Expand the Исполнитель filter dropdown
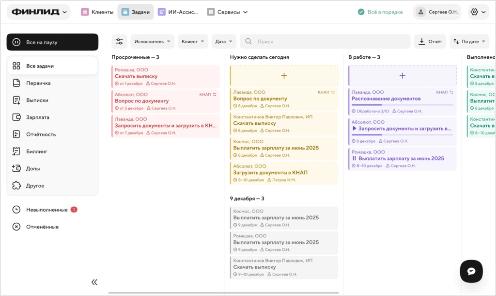 click(x=153, y=42)
